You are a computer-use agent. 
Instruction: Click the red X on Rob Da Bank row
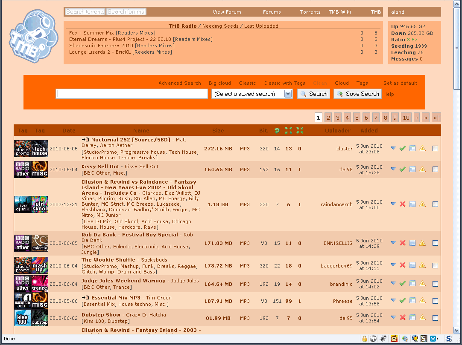[402, 243]
